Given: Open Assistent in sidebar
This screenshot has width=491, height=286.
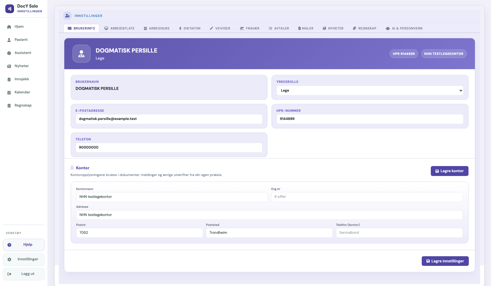Looking at the screenshot, I should (x=24, y=53).
